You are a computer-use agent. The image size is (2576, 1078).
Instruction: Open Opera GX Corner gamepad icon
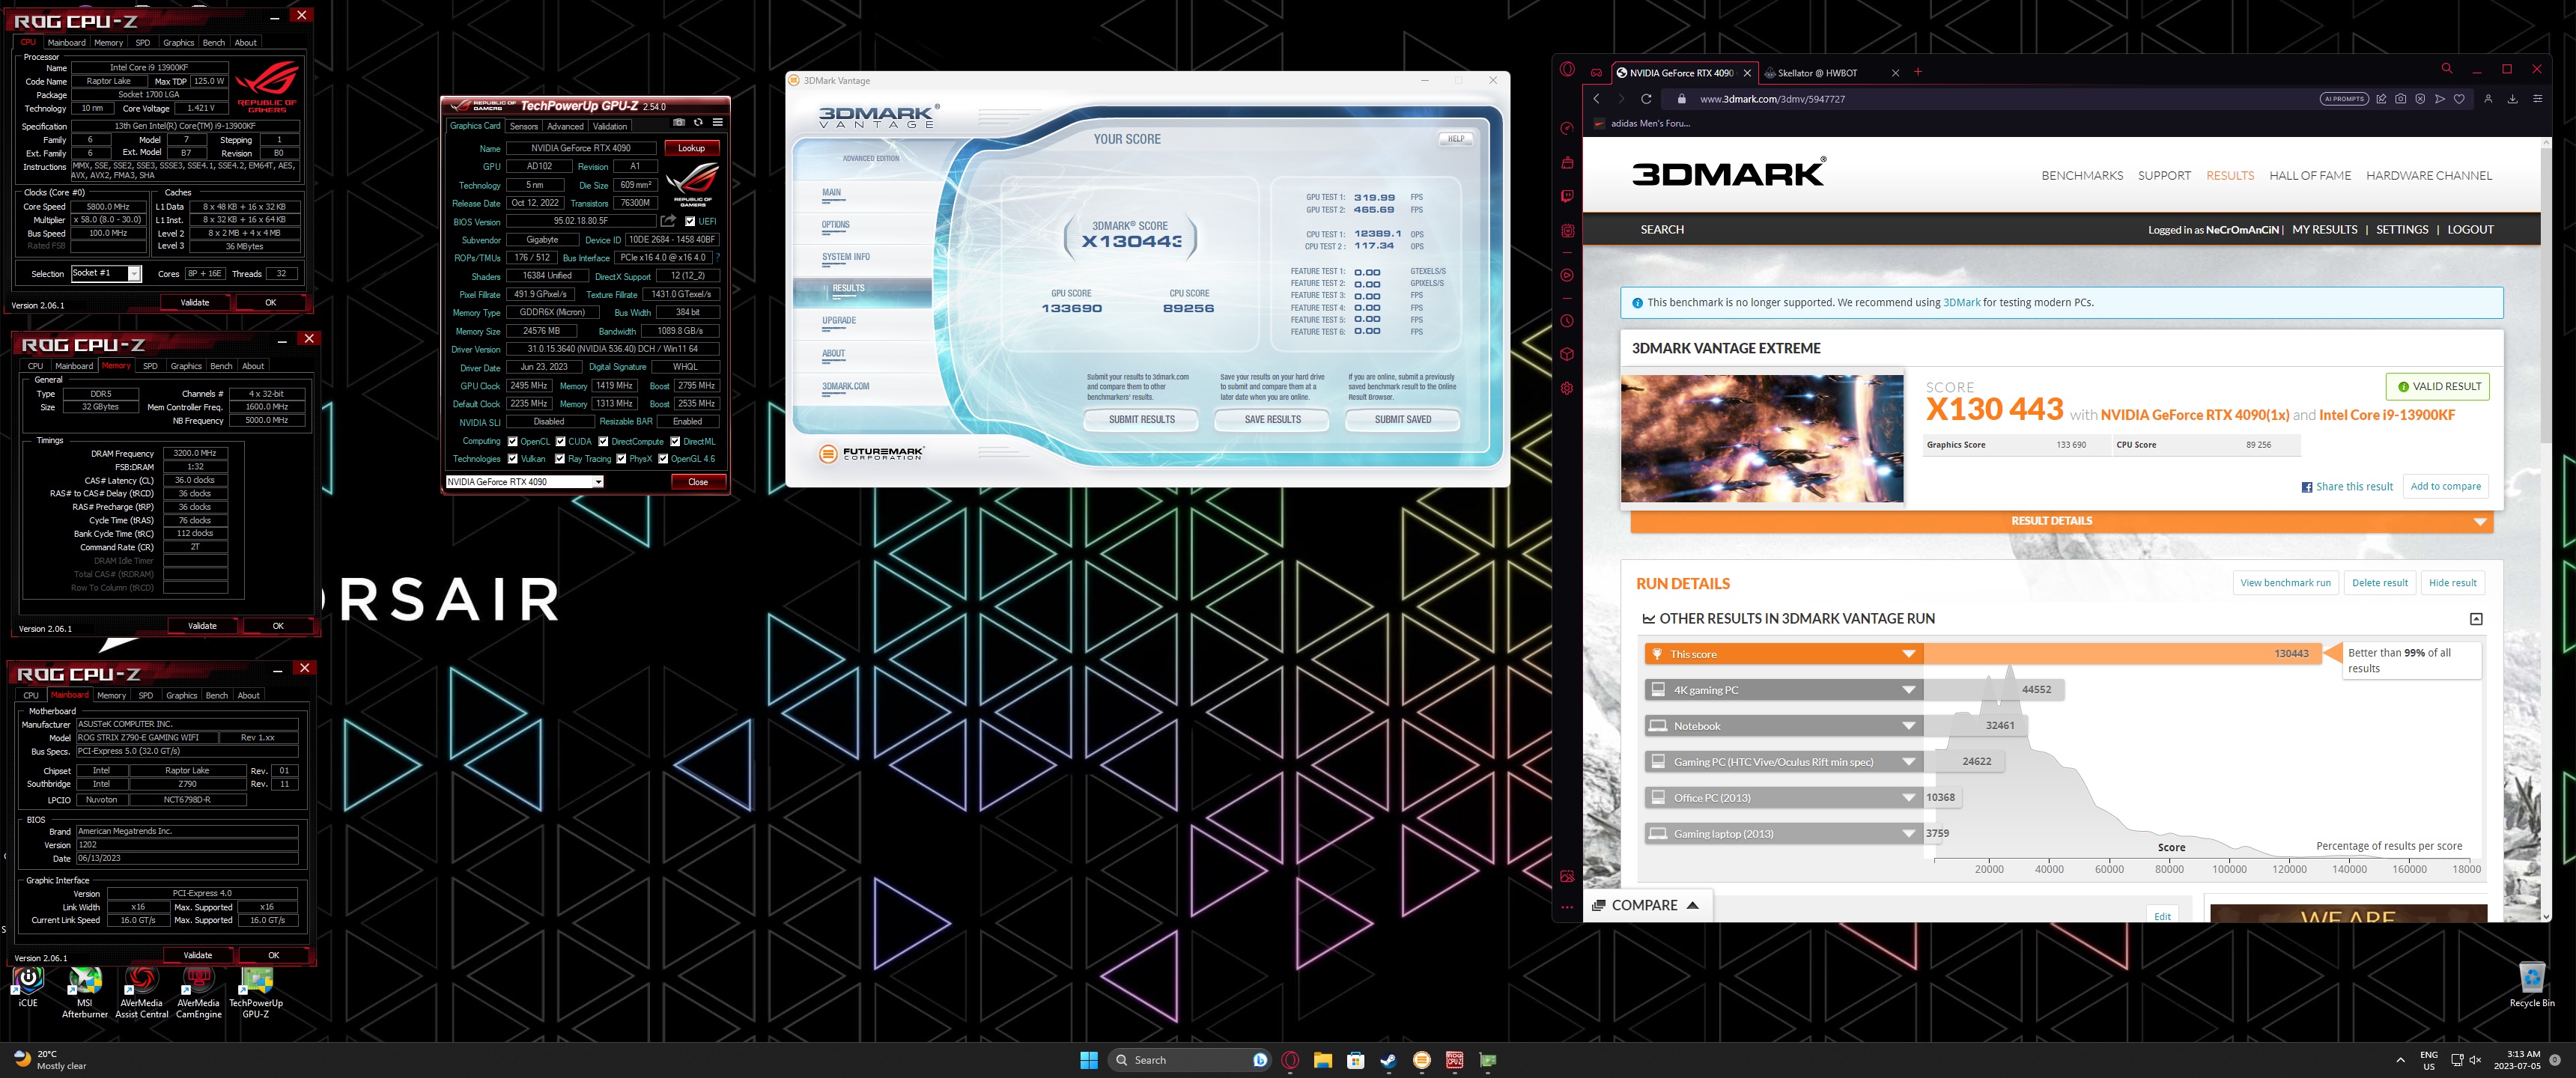click(1596, 72)
